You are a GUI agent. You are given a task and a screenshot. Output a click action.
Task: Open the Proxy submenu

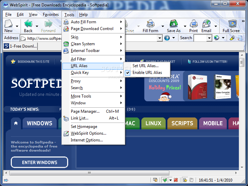[93, 81]
